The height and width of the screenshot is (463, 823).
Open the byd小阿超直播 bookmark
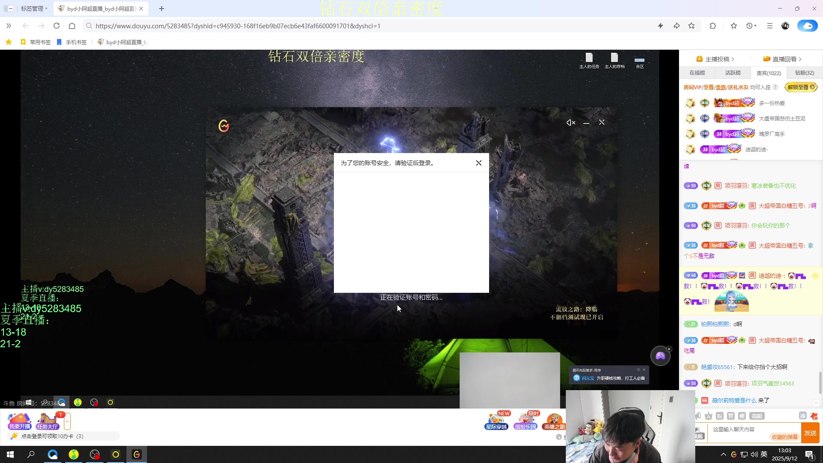[122, 42]
